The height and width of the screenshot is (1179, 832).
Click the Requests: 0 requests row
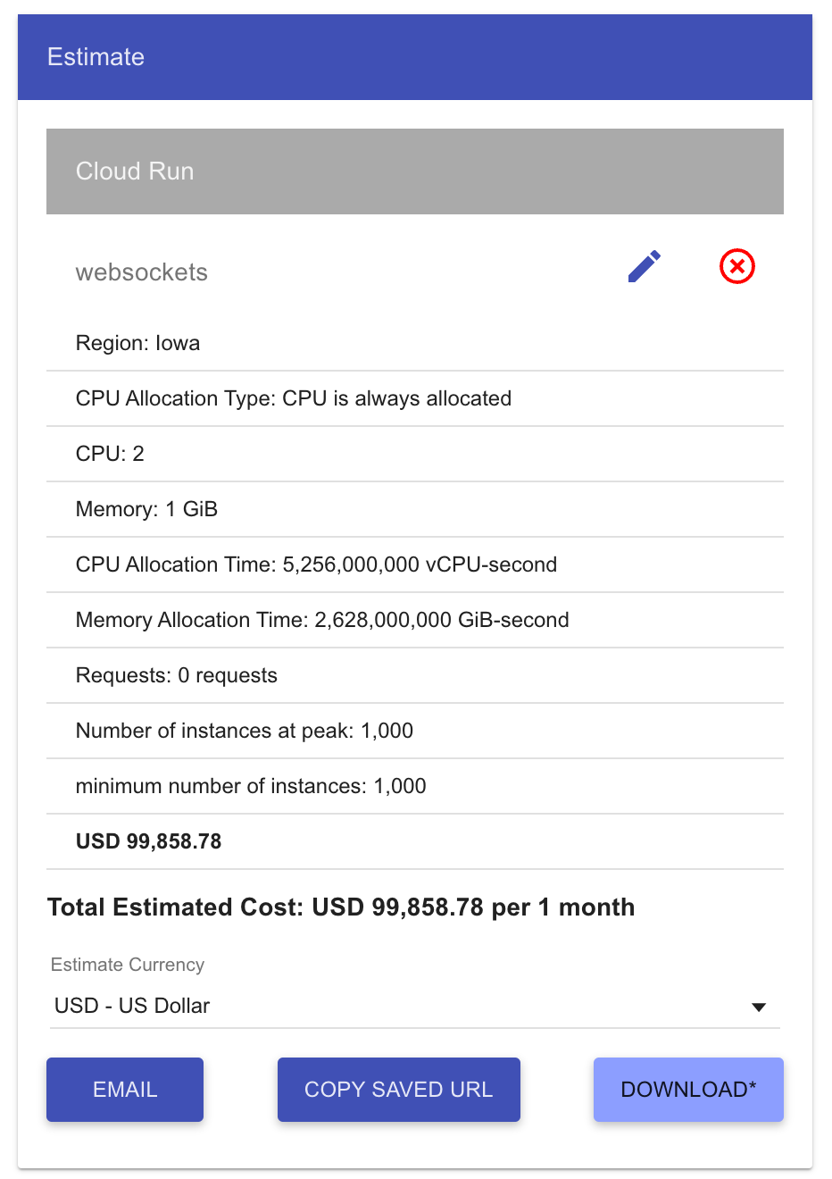[177, 675]
